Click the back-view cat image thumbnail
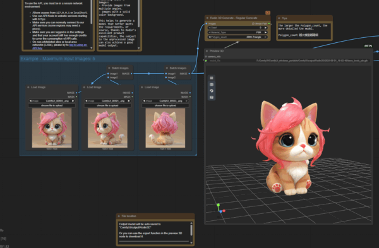 click(x=165, y=128)
